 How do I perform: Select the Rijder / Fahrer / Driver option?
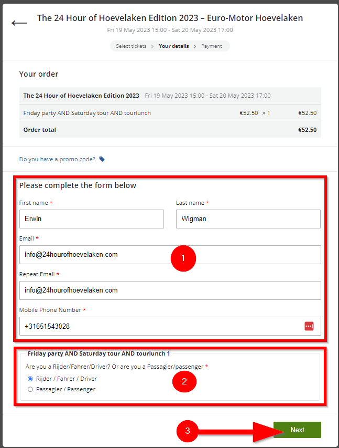pyautogui.click(x=30, y=379)
